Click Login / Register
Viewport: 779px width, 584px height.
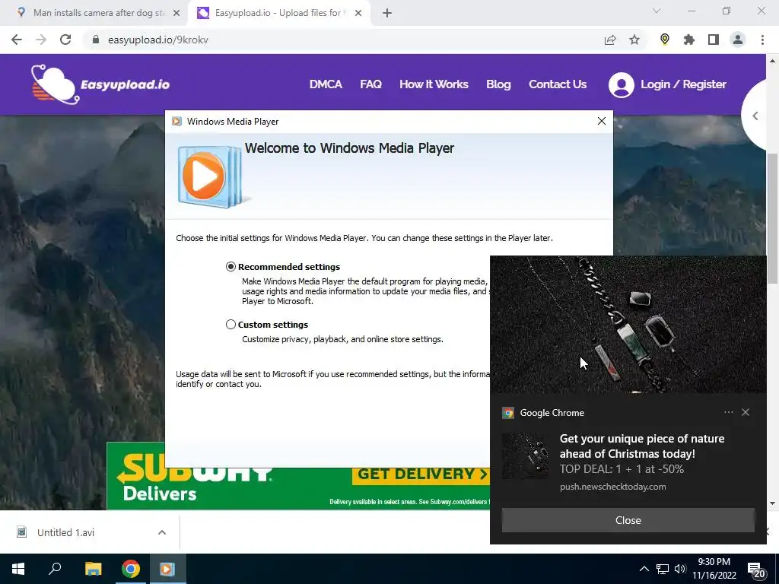coord(683,84)
